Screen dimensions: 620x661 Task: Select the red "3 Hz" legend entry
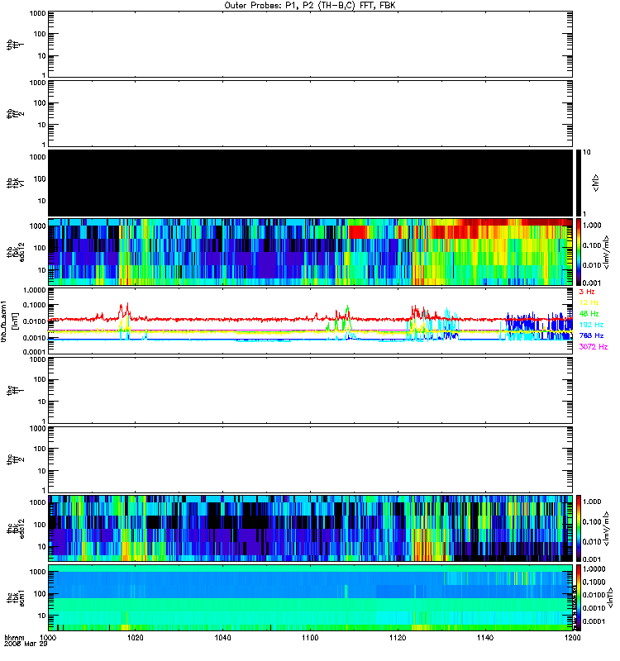pyautogui.click(x=587, y=292)
